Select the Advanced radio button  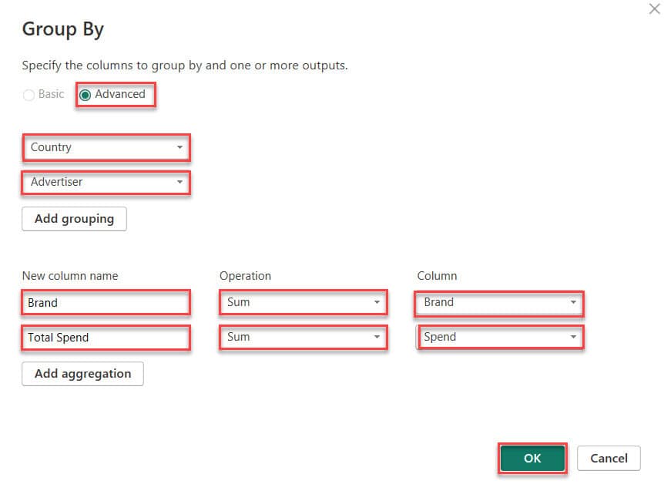(85, 95)
